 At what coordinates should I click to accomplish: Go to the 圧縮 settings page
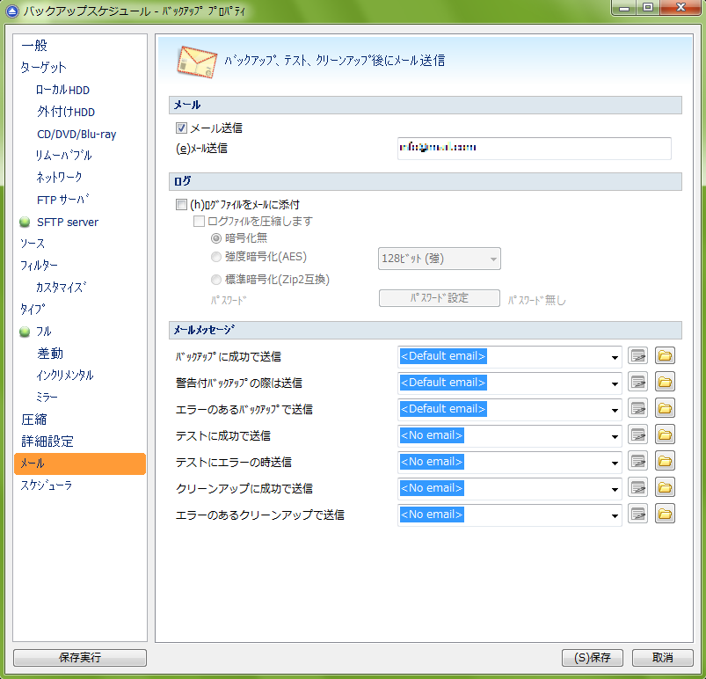34,420
